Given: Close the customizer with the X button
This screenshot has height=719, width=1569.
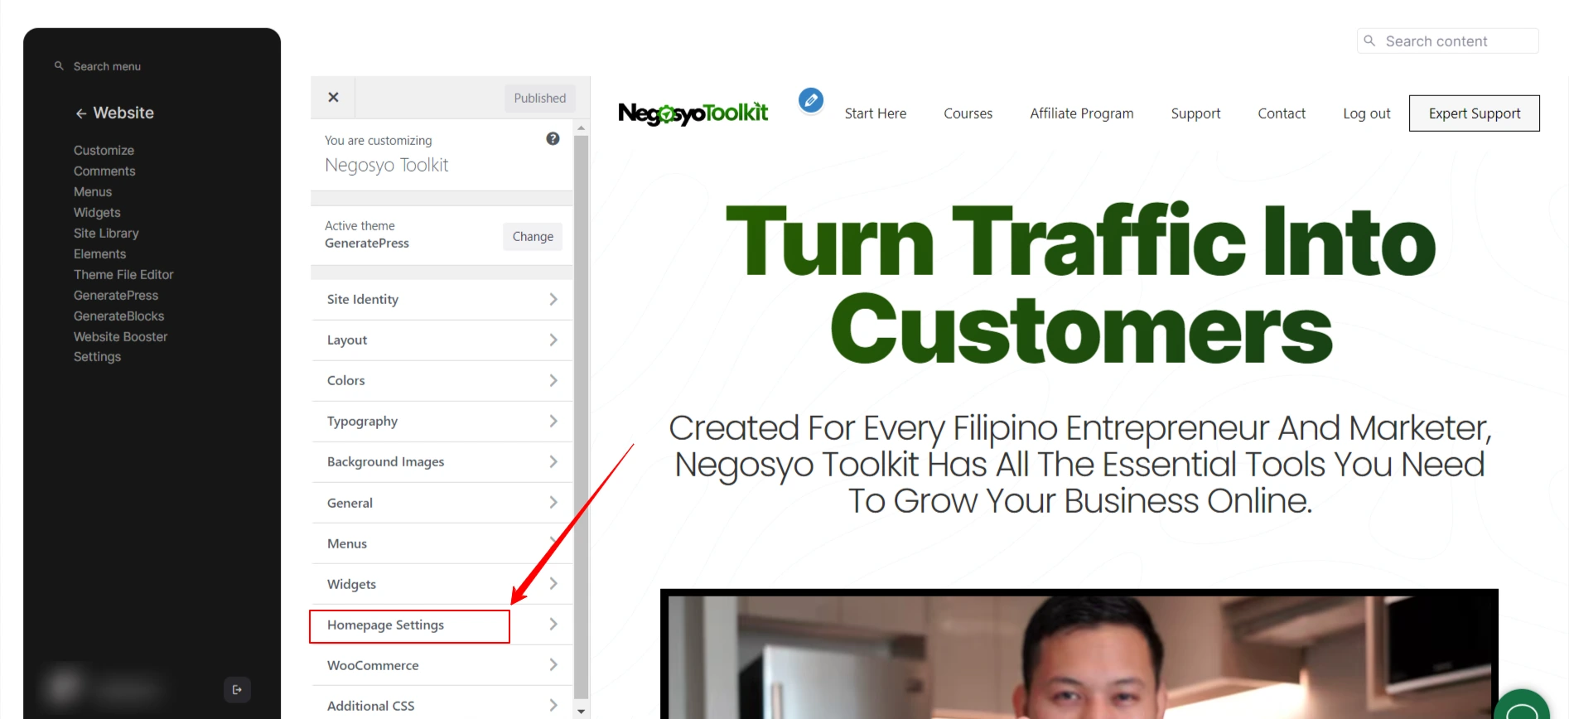Looking at the screenshot, I should 333,97.
